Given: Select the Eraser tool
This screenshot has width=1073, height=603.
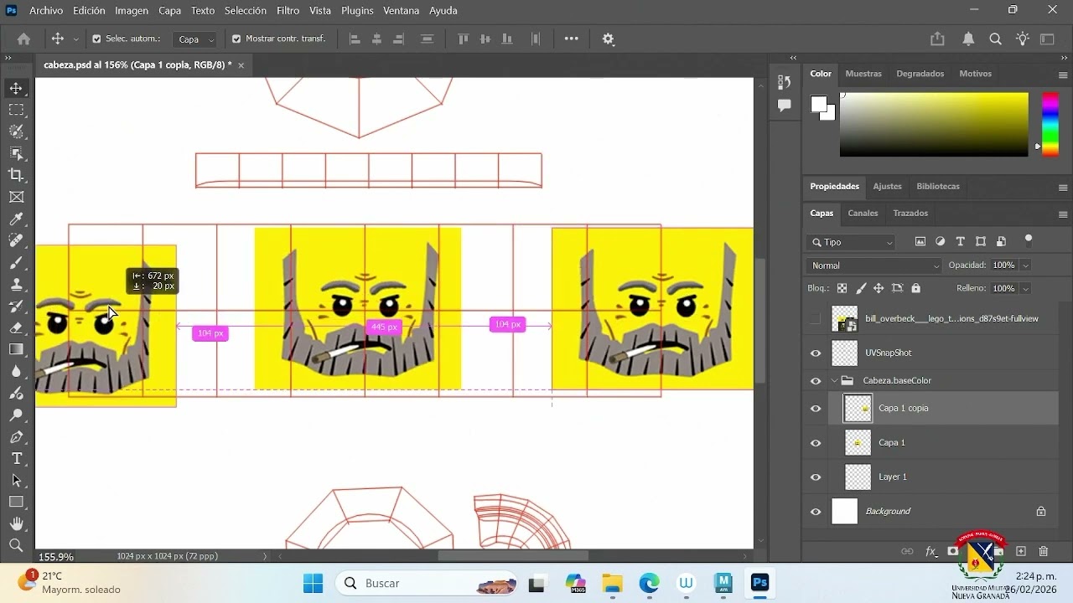Looking at the screenshot, I should point(16,327).
